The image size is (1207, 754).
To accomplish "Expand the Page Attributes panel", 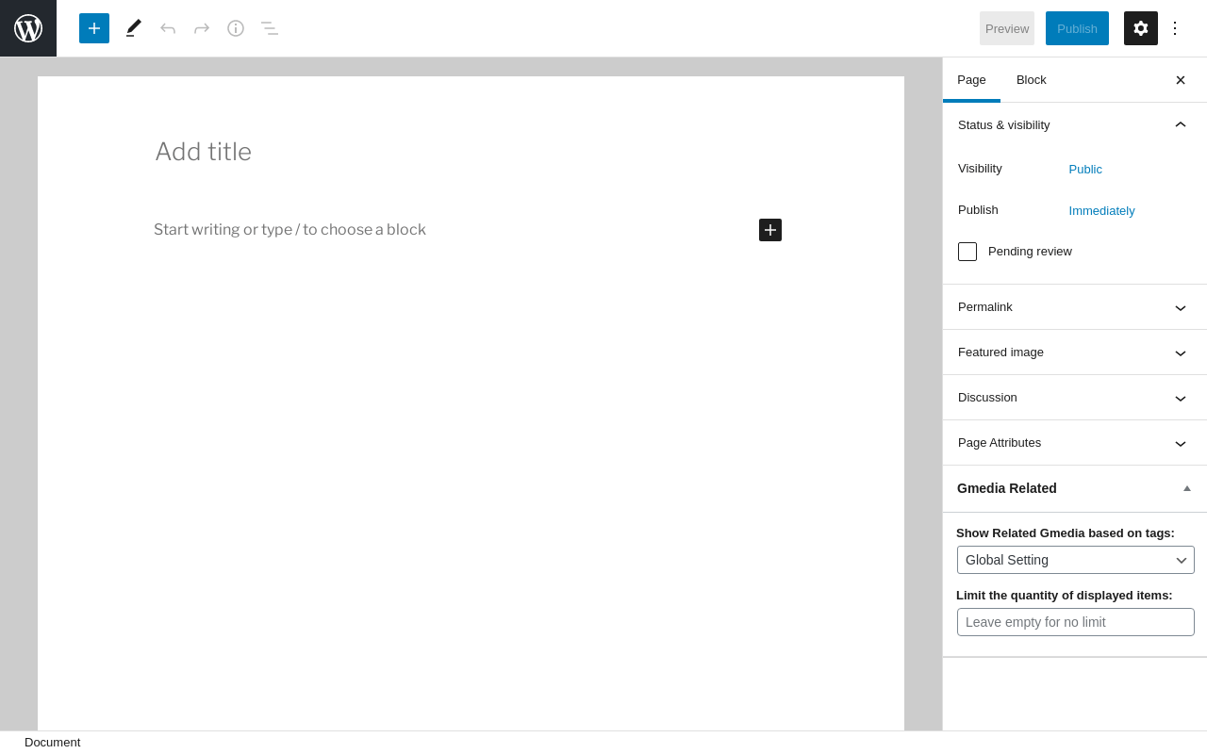I will [1075, 443].
